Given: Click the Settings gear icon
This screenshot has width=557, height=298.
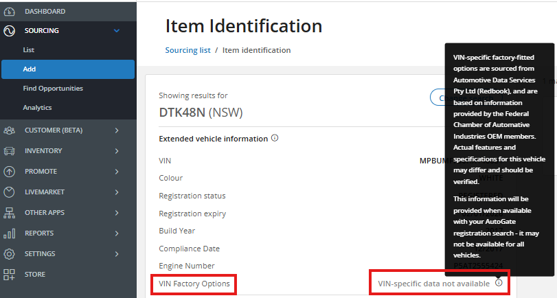Looking at the screenshot, I should pyautogui.click(x=10, y=253).
